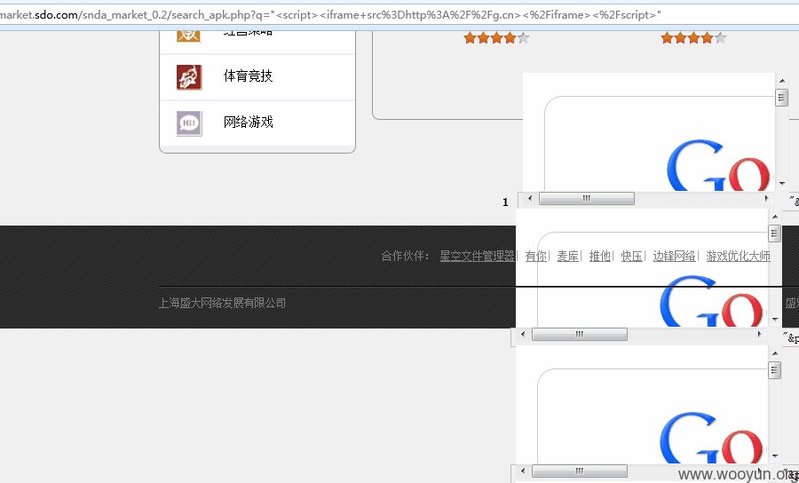Click the first iframe's horizontal scrollbar thumb
This screenshot has height=483, width=799.
coord(587,199)
